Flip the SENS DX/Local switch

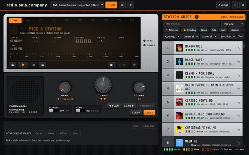pyautogui.click(x=81, y=111)
